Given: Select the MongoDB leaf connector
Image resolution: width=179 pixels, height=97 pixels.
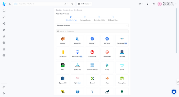Looking at the screenshot, I should (122, 92).
